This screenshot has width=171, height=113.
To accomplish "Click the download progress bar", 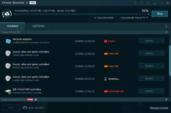I will [x=81, y=14].
